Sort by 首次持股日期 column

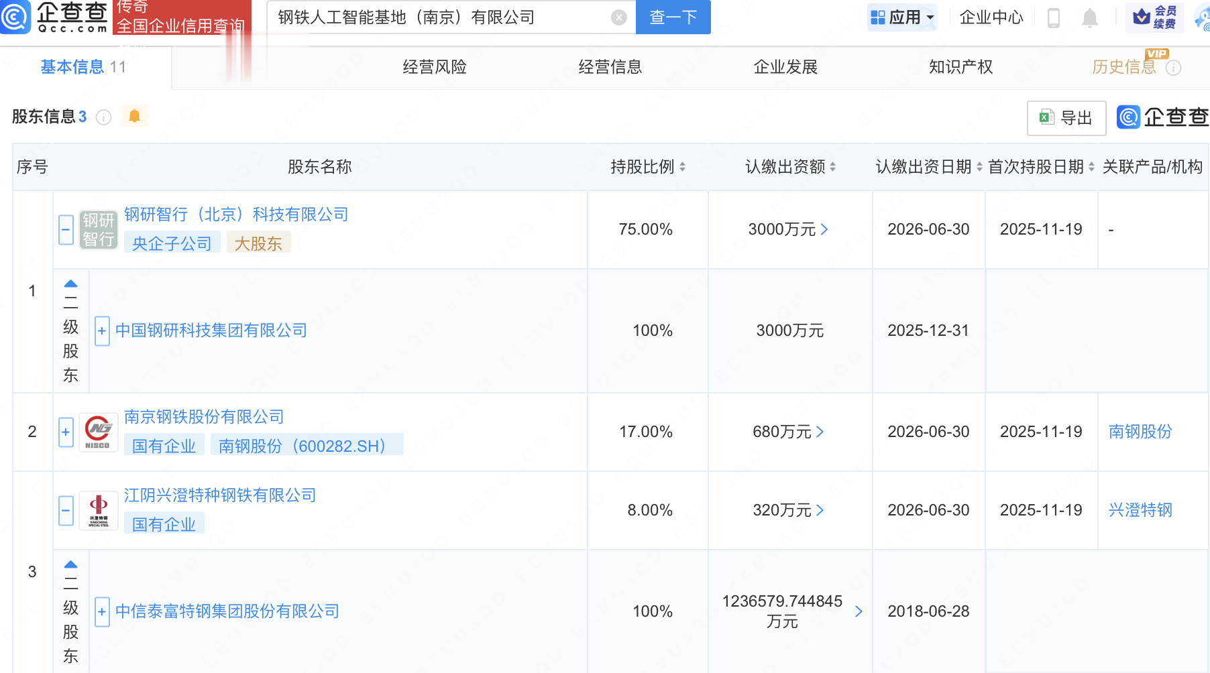1091,167
